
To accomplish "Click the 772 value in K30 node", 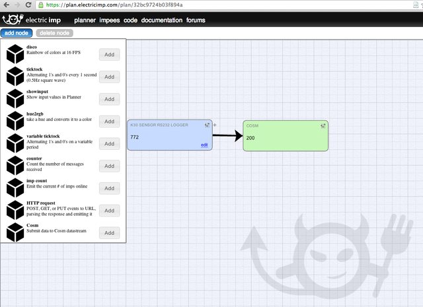I will click(134, 137).
